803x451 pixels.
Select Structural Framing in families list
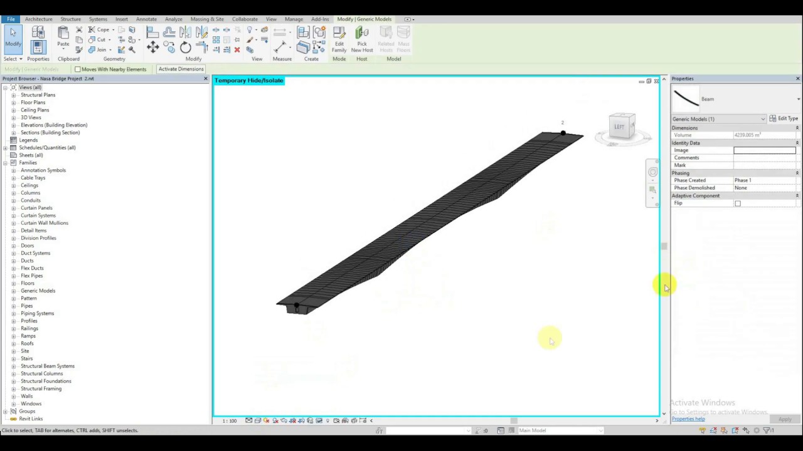click(41, 389)
